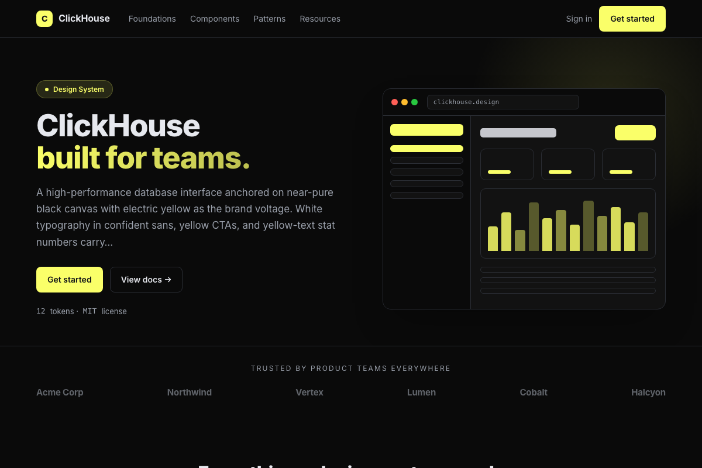Click the yellow dot in mock browser
Screen dimensions: 702x468
point(405,102)
